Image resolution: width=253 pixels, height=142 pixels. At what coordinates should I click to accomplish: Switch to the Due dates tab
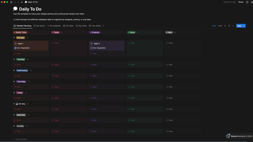[95, 26]
